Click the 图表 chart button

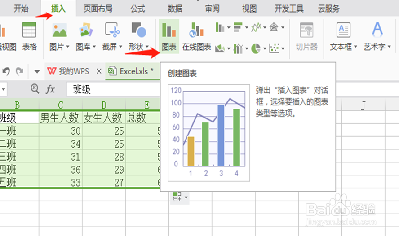click(x=169, y=36)
